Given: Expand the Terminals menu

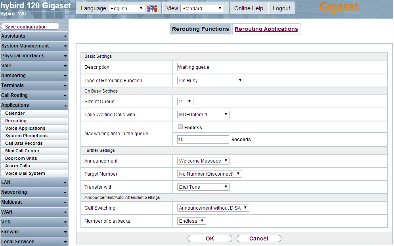Looking at the screenshot, I should click(34, 85).
